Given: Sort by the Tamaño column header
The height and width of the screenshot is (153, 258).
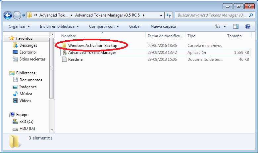Looking at the screenshot, I should pyautogui.click(x=234, y=36).
